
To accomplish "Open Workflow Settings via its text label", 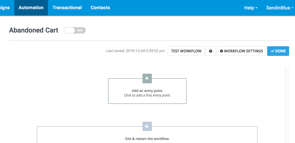I will click(x=243, y=51).
